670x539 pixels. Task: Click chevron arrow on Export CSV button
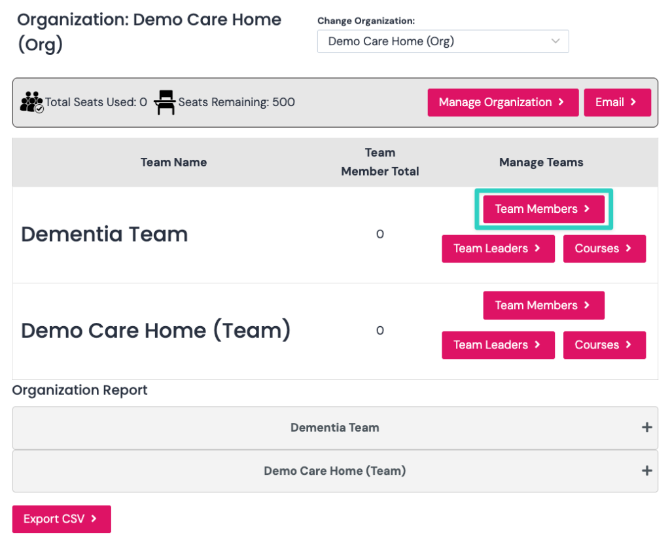pos(94,519)
